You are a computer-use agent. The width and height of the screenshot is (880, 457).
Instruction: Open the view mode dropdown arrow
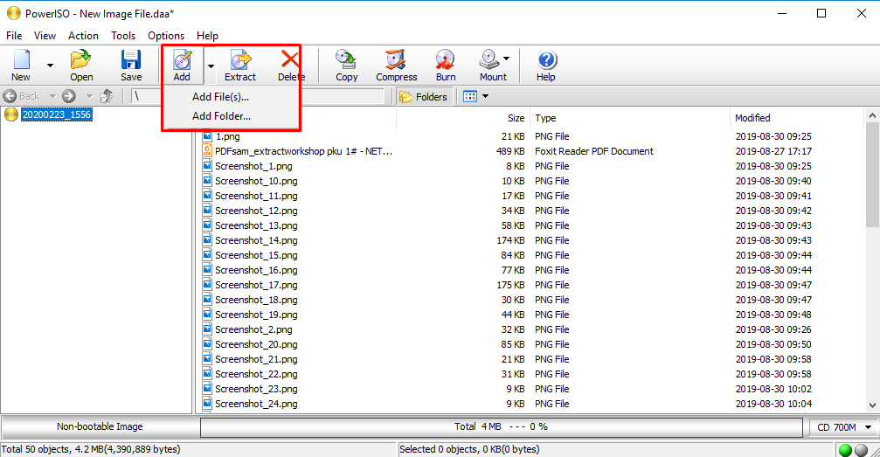(x=486, y=97)
